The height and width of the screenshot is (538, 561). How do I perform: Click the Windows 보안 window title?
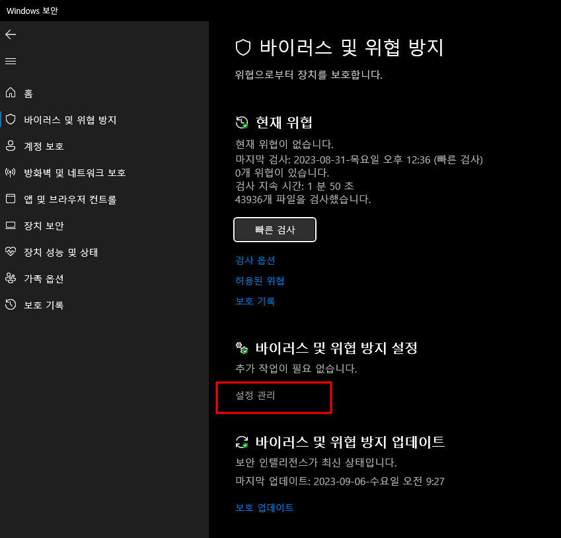(32, 11)
